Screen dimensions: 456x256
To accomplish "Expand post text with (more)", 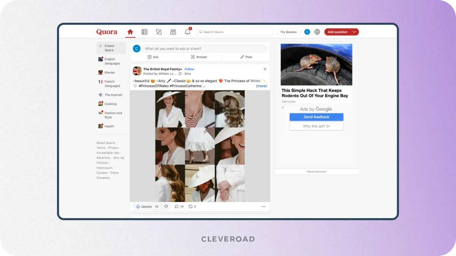I will (261, 86).
